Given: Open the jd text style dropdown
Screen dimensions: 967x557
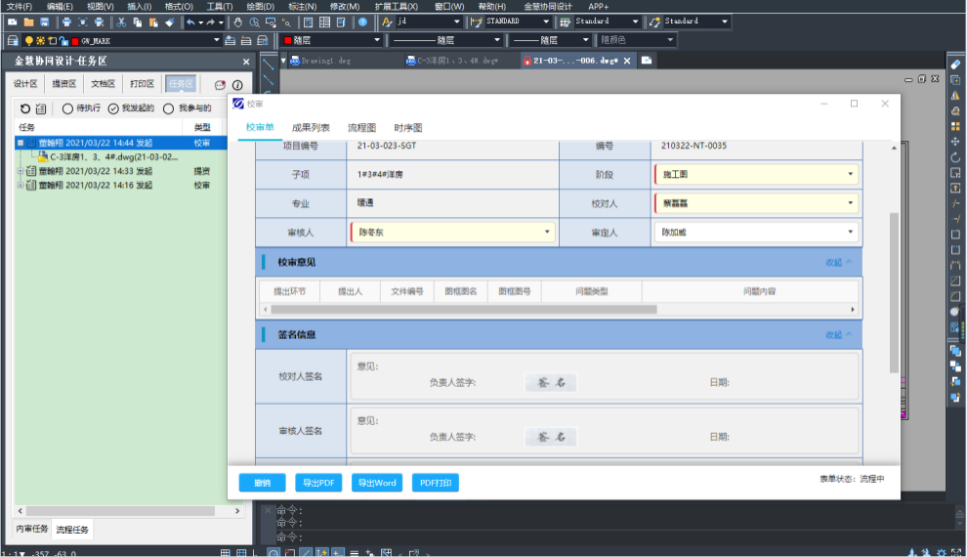Looking at the screenshot, I should tap(457, 21).
